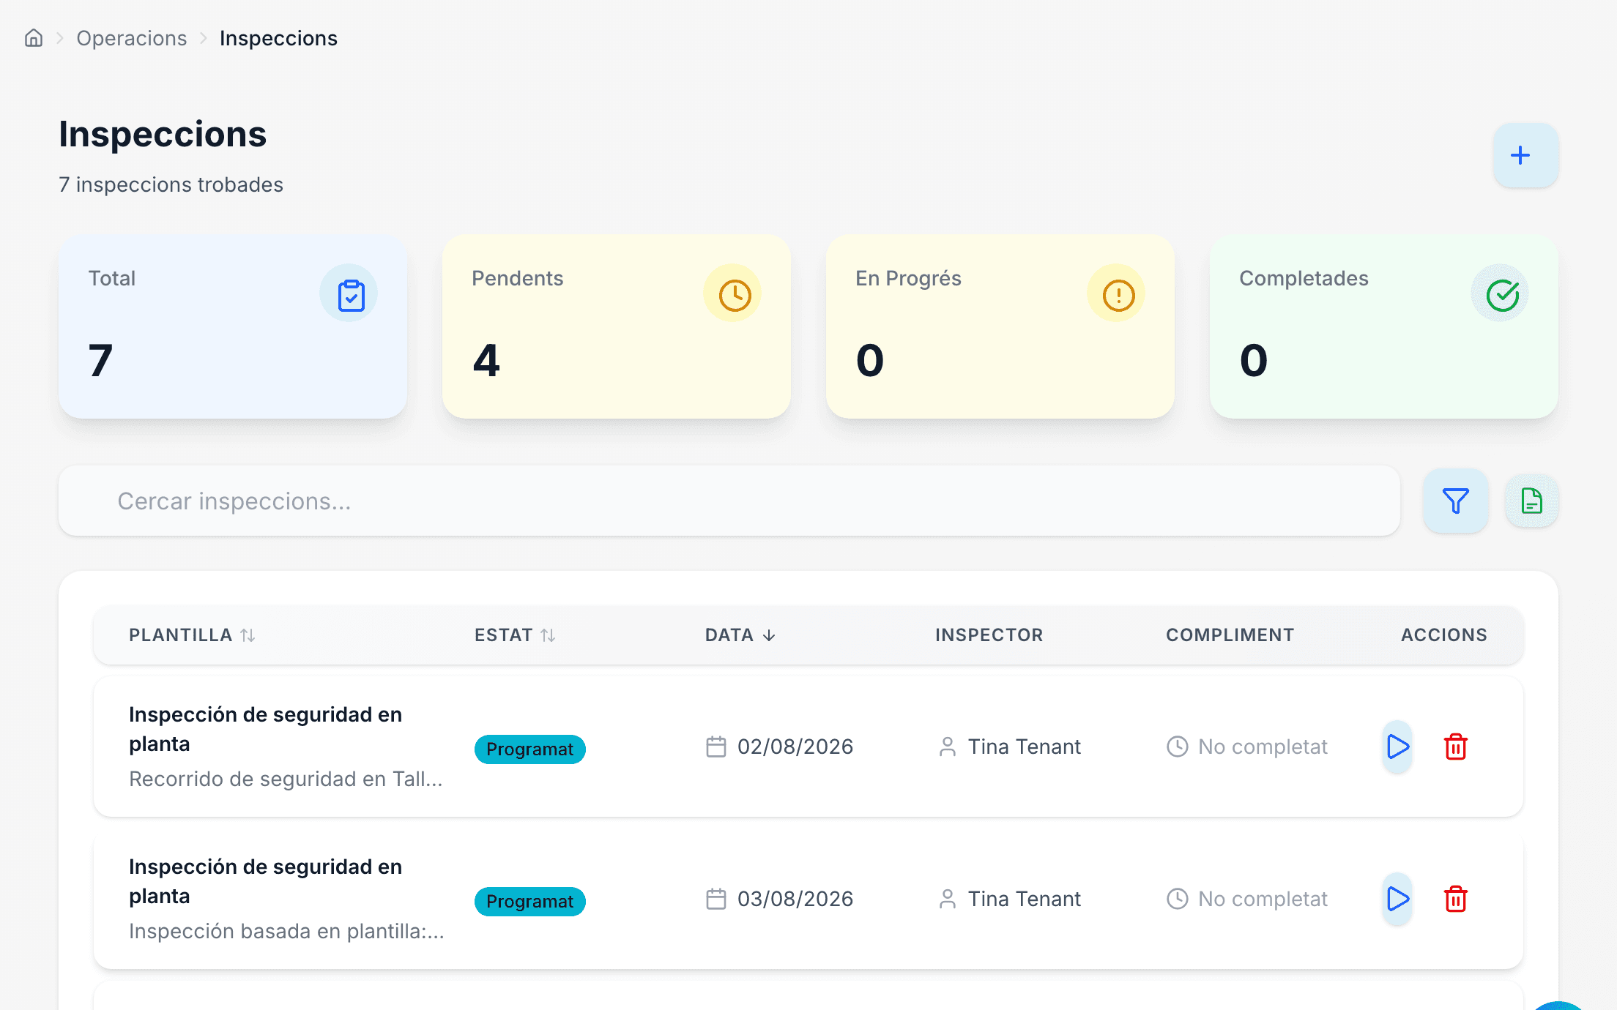Click the Completades check circle icon
Viewport: 1617px width, 1010px height.
coord(1502,295)
